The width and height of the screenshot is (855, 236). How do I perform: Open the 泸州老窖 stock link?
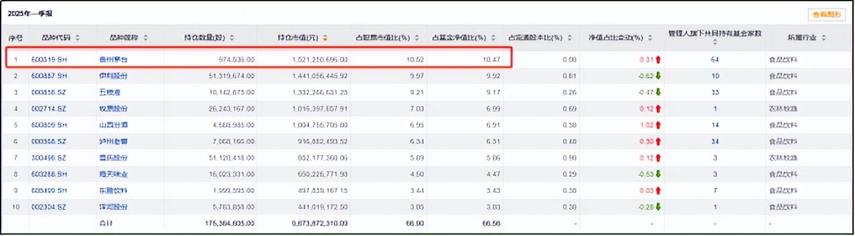click(113, 141)
